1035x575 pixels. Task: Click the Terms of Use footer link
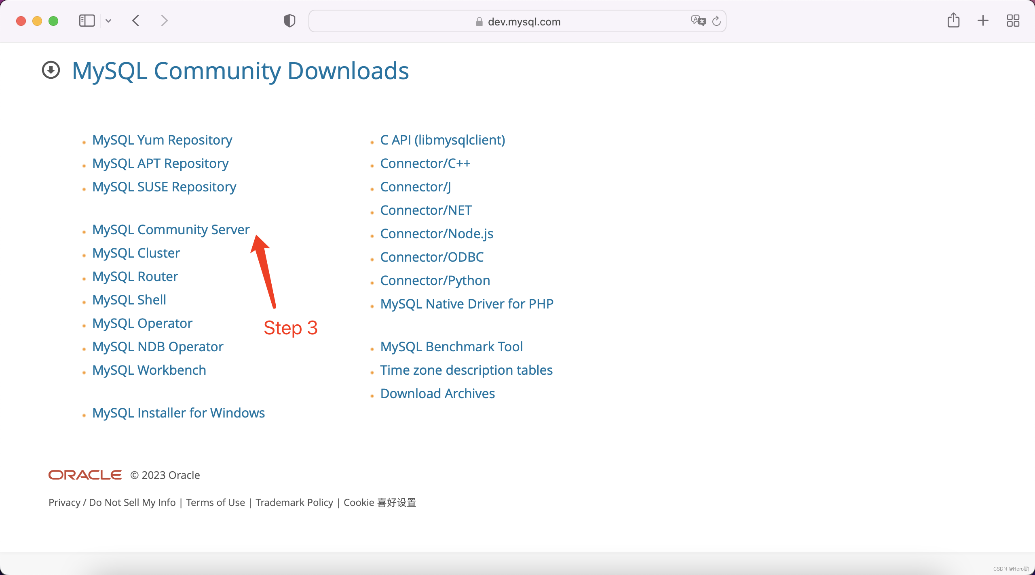coord(215,502)
